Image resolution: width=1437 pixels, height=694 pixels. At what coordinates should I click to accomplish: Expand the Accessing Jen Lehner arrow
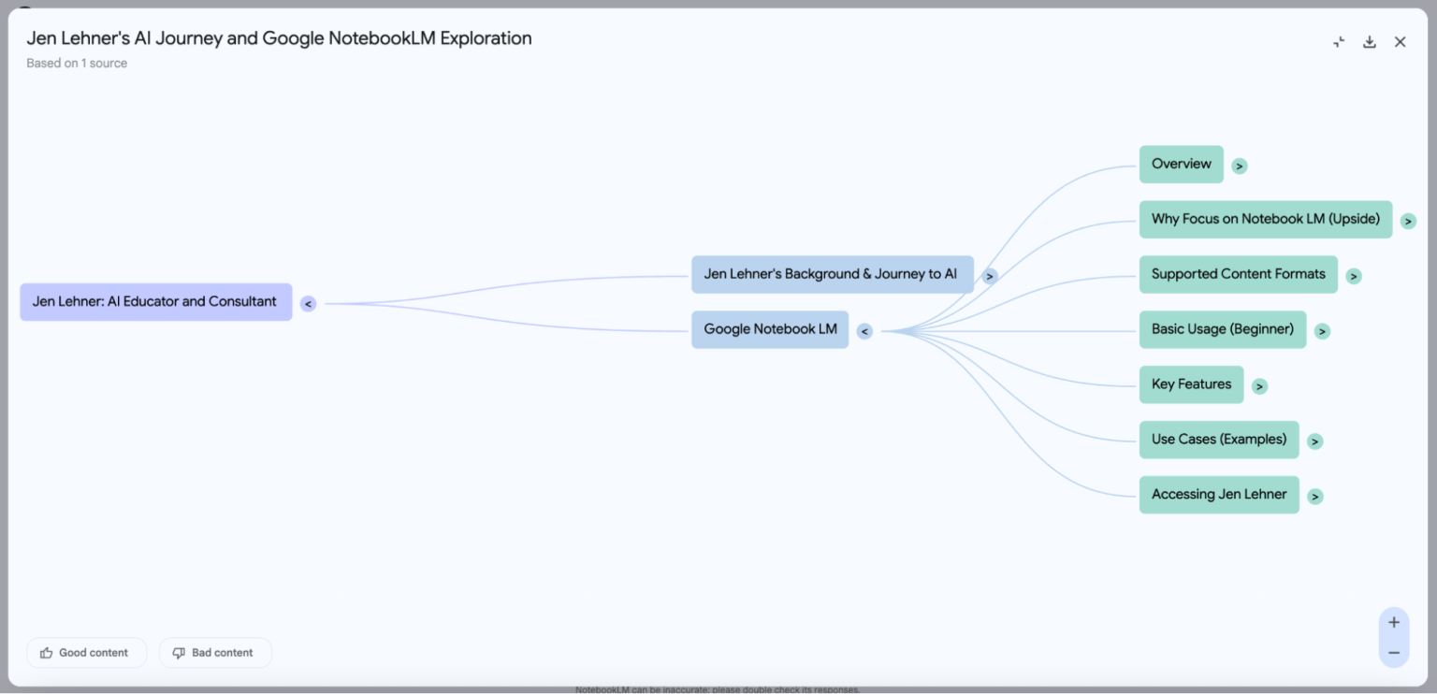[x=1315, y=497]
